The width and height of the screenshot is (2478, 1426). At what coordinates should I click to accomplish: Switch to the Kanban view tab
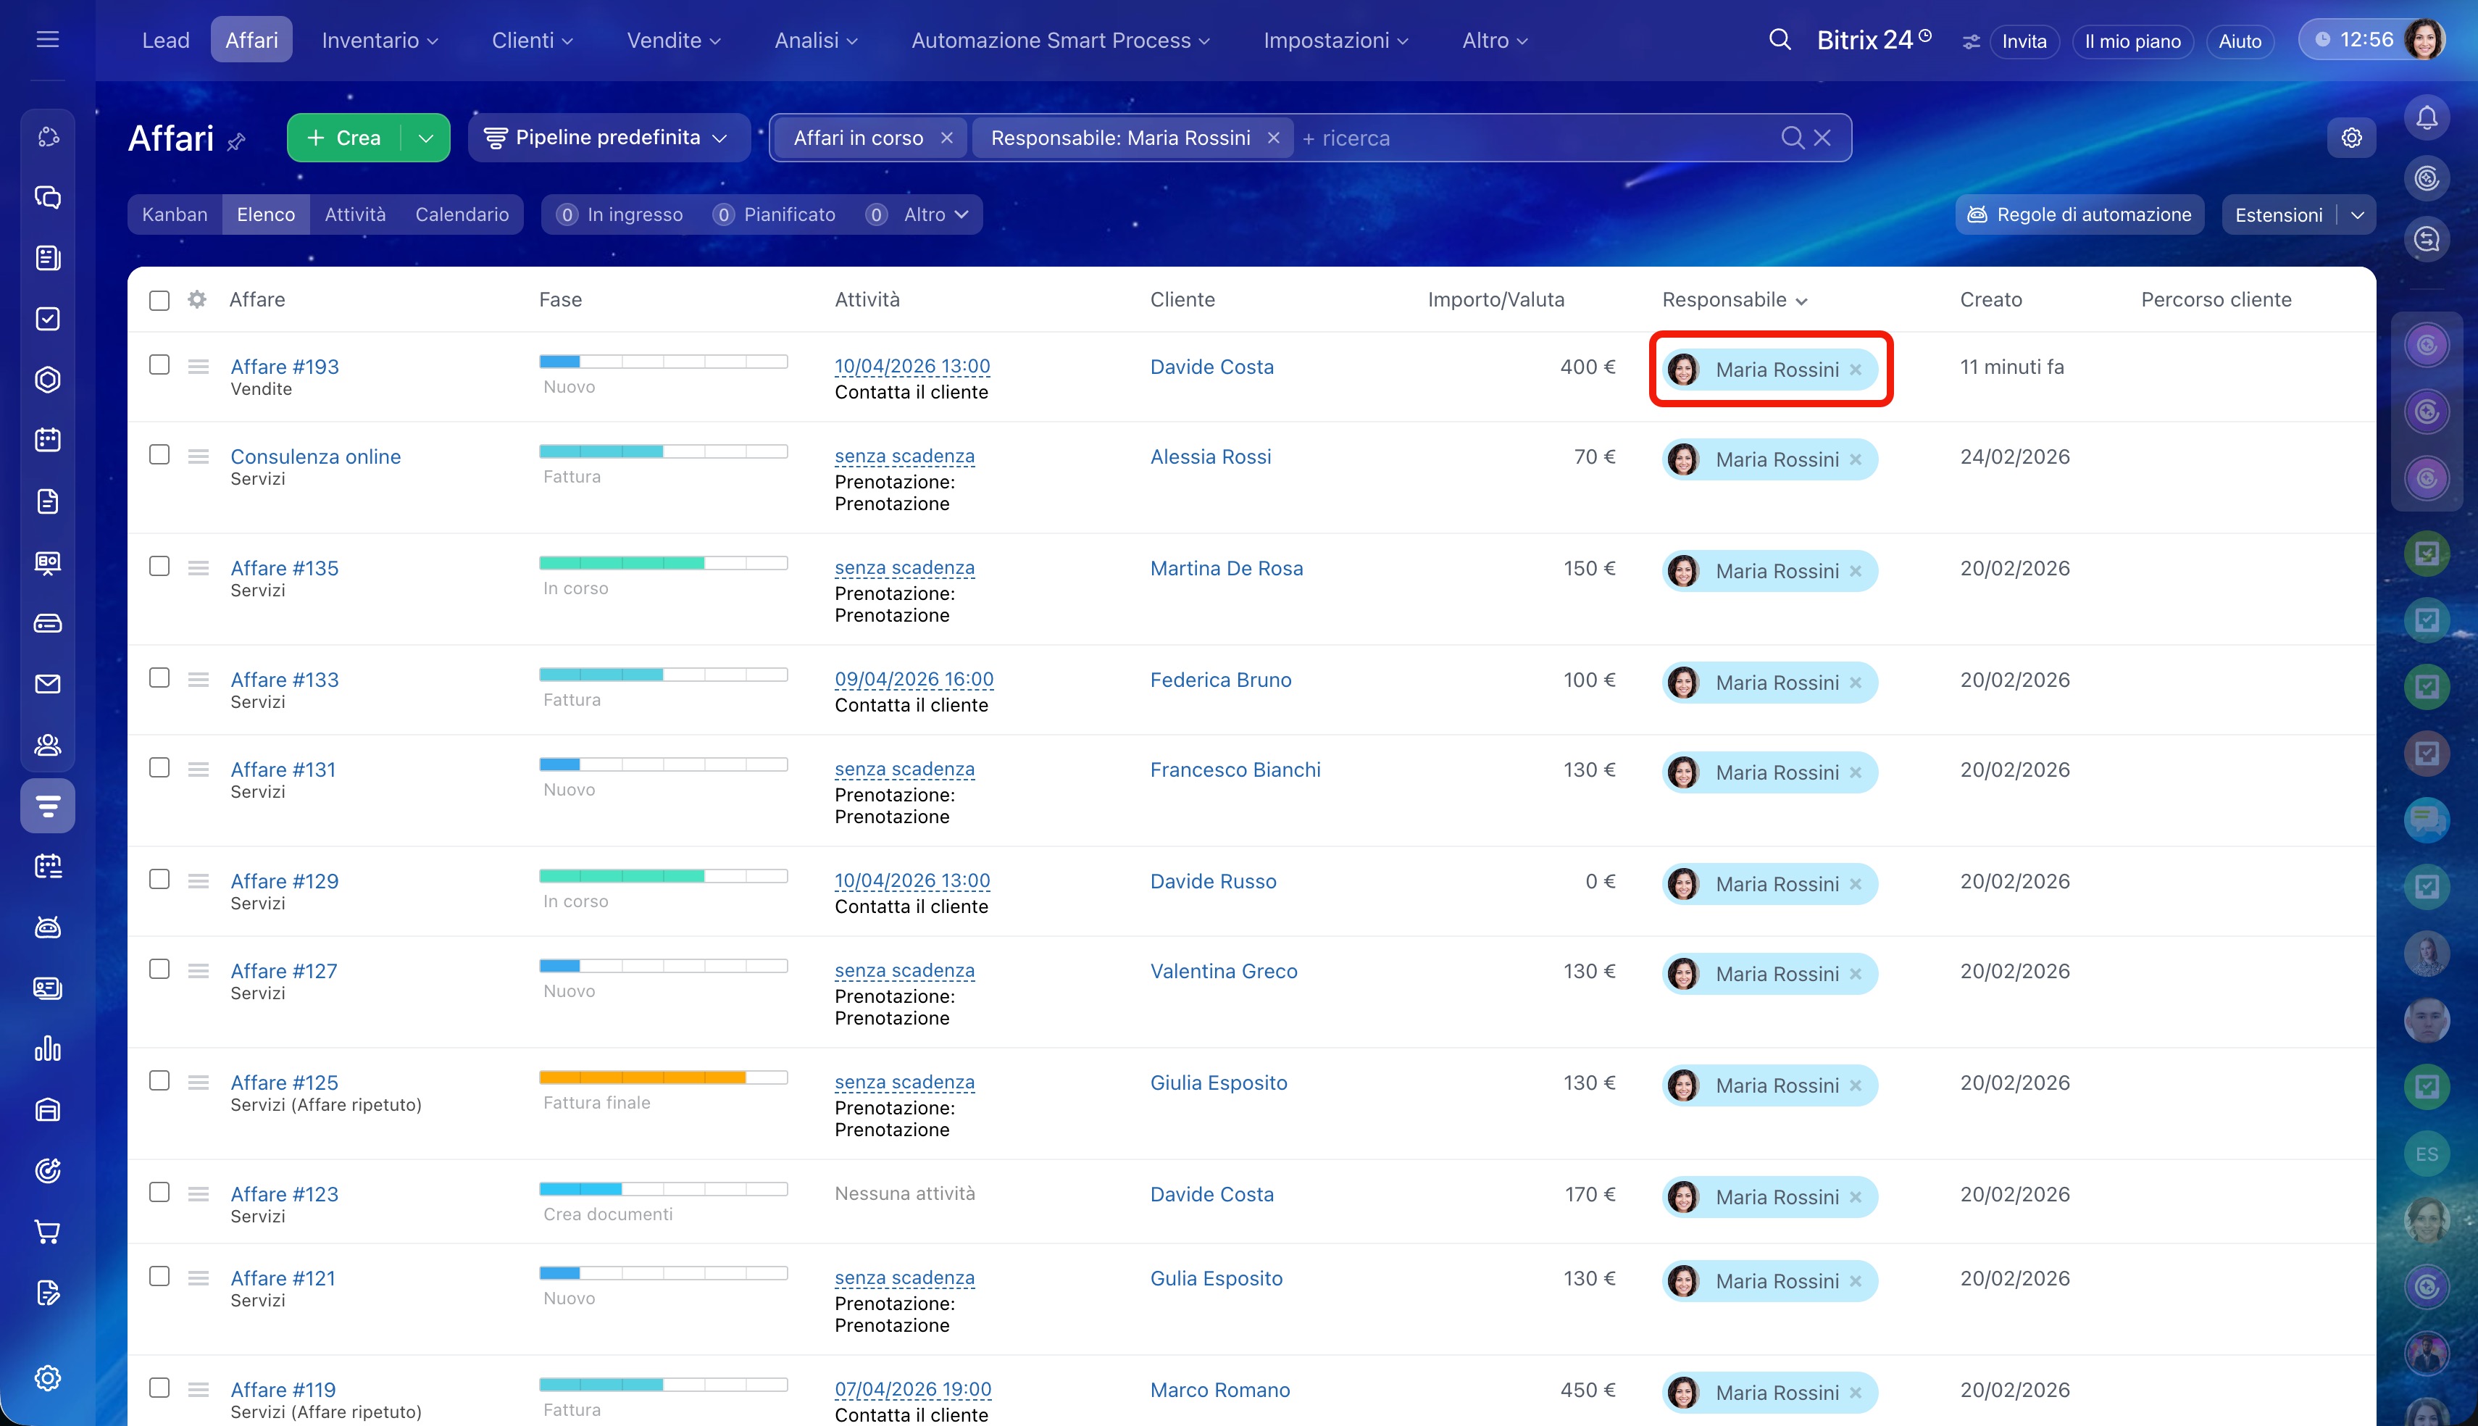[x=175, y=214]
